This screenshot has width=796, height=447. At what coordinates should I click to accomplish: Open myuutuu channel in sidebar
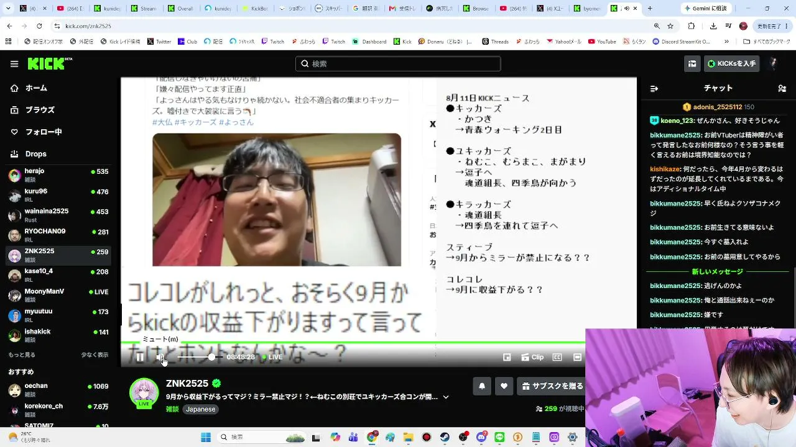coord(60,315)
